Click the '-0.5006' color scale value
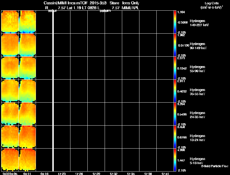Image resolution: width=230 pixels, height=175 pixels. (x=183, y=22)
